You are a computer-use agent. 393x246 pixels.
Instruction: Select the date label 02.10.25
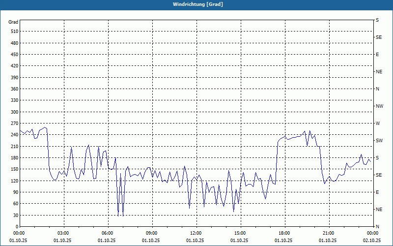tap(372, 241)
